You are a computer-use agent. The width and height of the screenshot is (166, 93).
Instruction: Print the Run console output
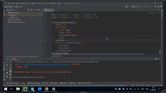(10, 74)
